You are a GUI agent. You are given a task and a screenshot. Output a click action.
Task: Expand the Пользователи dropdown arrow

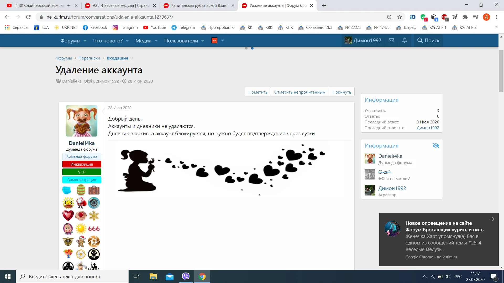point(203,41)
